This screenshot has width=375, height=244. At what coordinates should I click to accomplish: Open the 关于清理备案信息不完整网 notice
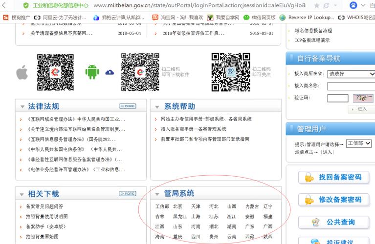coord(61,33)
